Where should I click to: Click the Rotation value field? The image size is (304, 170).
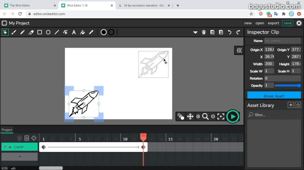click(x=282, y=78)
